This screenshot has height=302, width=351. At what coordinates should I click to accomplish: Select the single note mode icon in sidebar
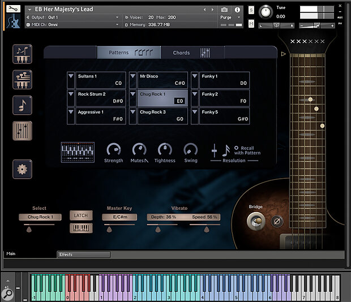(x=23, y=105)
